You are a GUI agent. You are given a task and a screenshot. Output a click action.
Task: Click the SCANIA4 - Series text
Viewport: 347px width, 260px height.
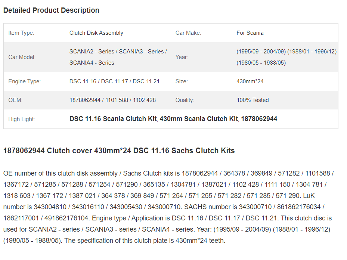tap(92, 63)
